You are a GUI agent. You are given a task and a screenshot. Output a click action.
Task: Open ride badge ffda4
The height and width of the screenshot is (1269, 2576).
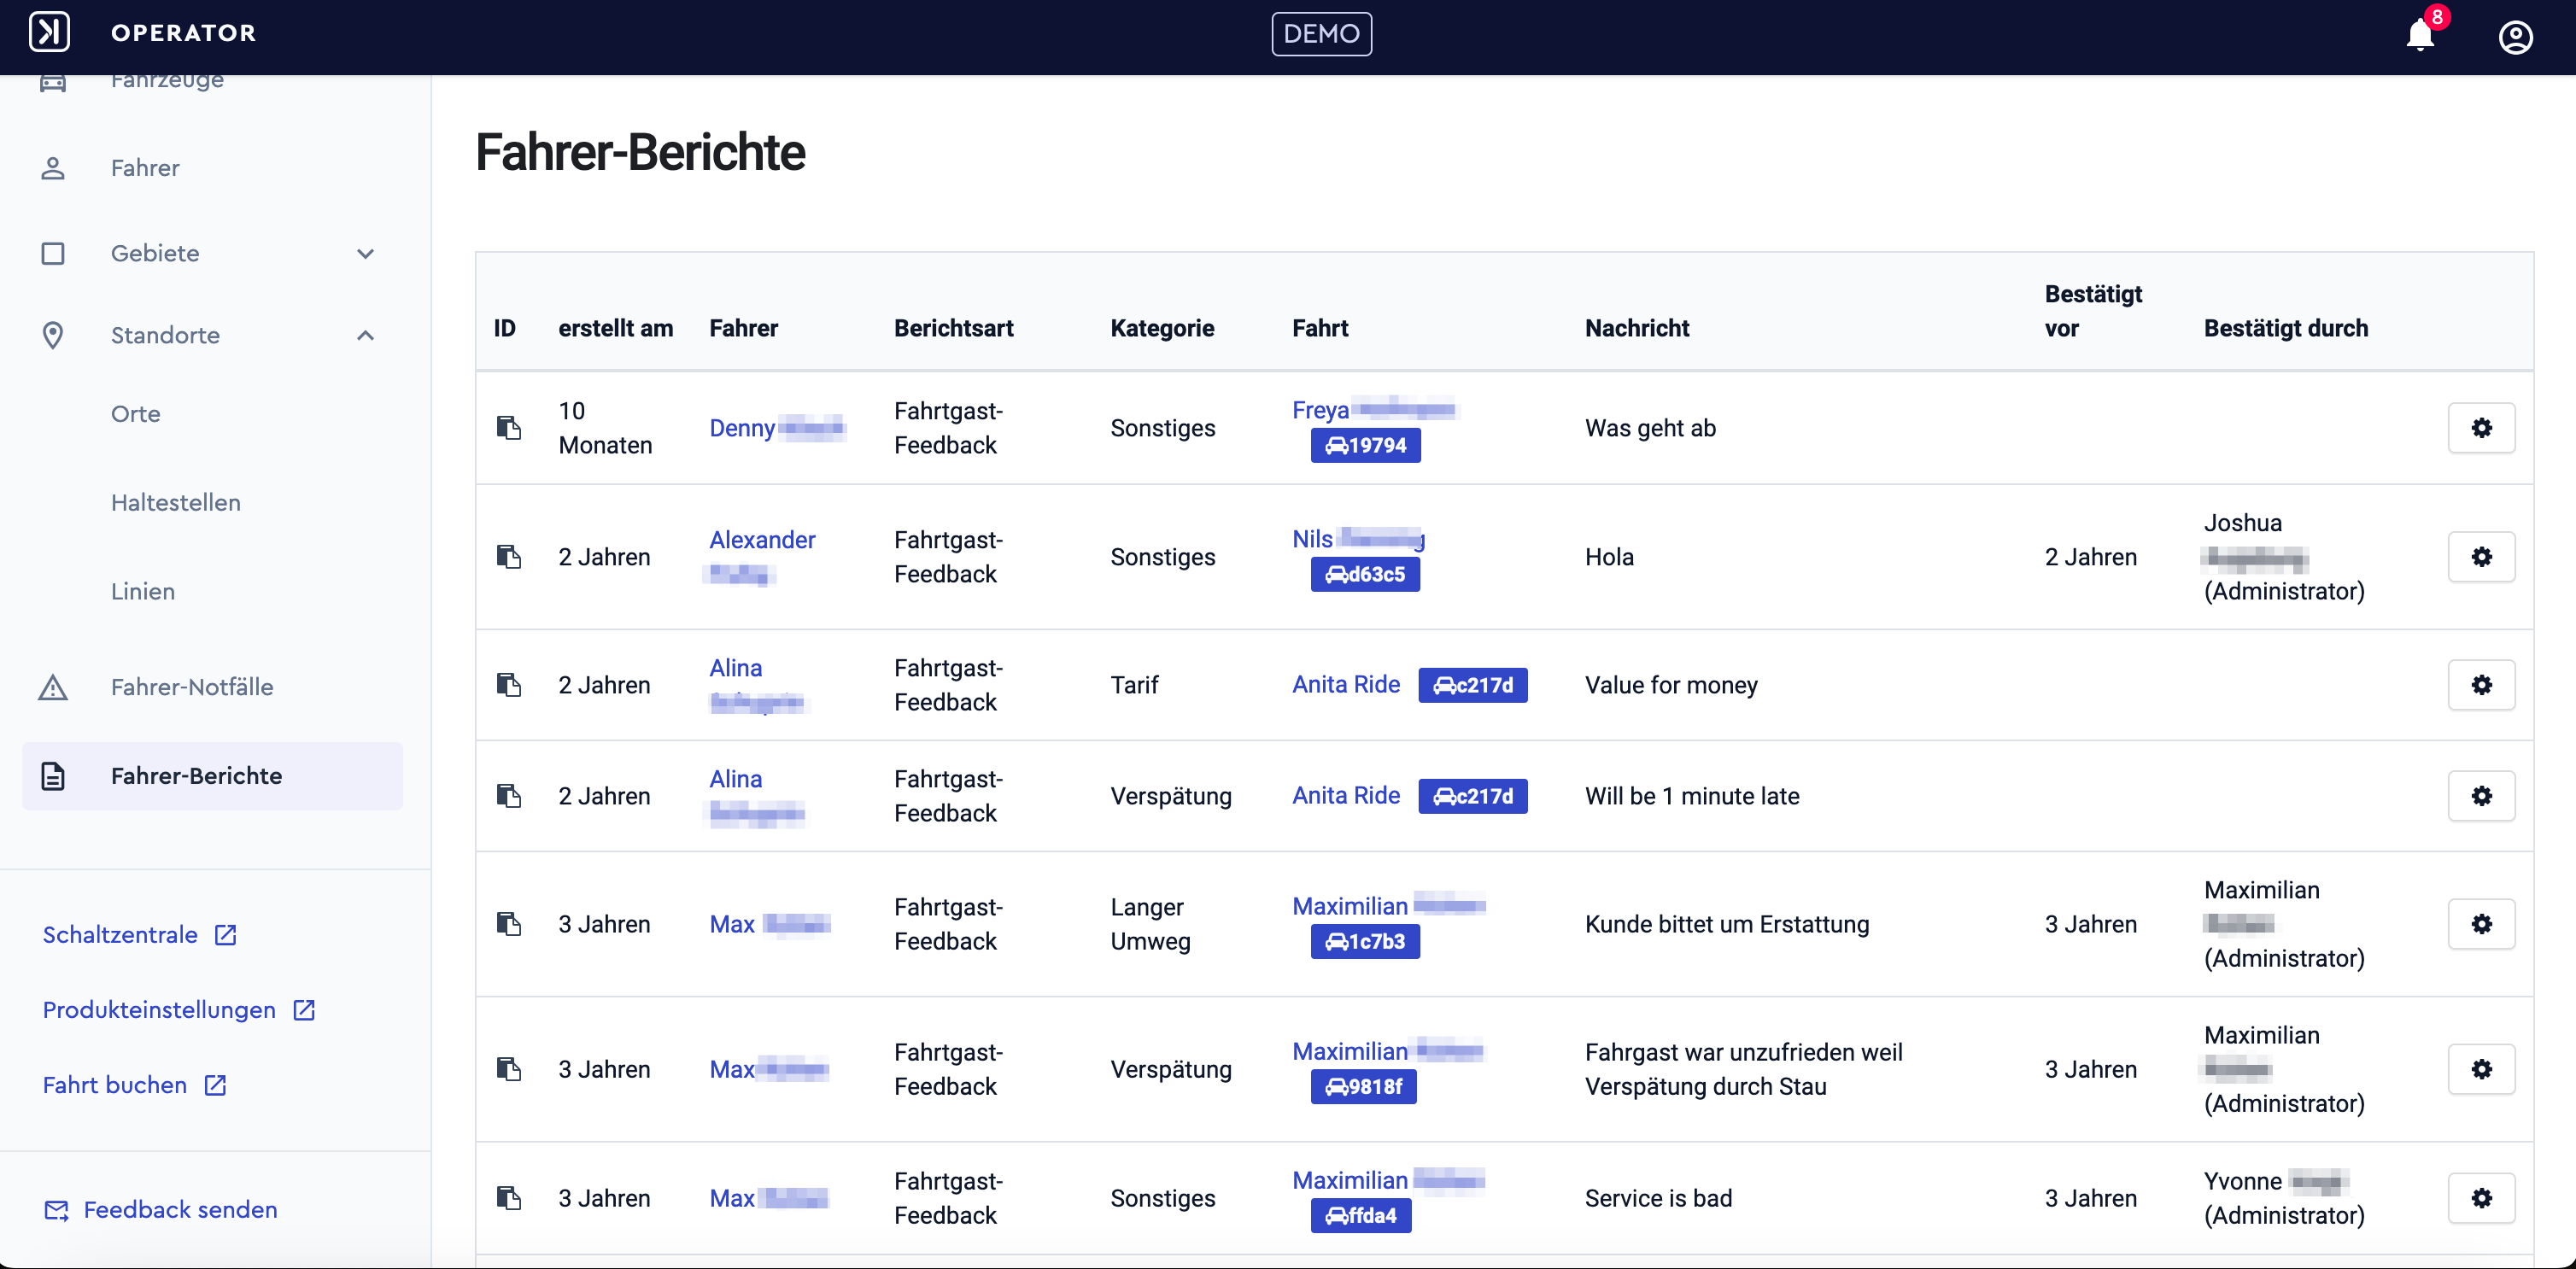tap(1360, 1216)
